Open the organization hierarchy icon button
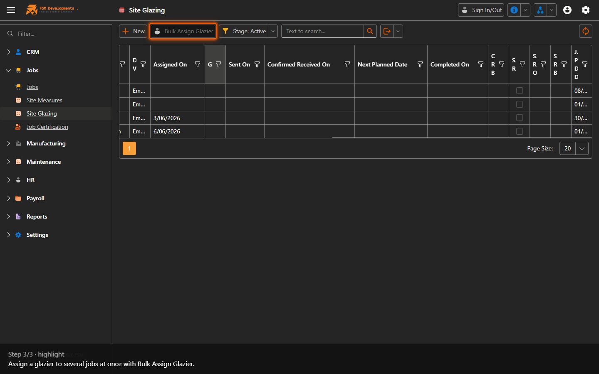 [540, 10]
